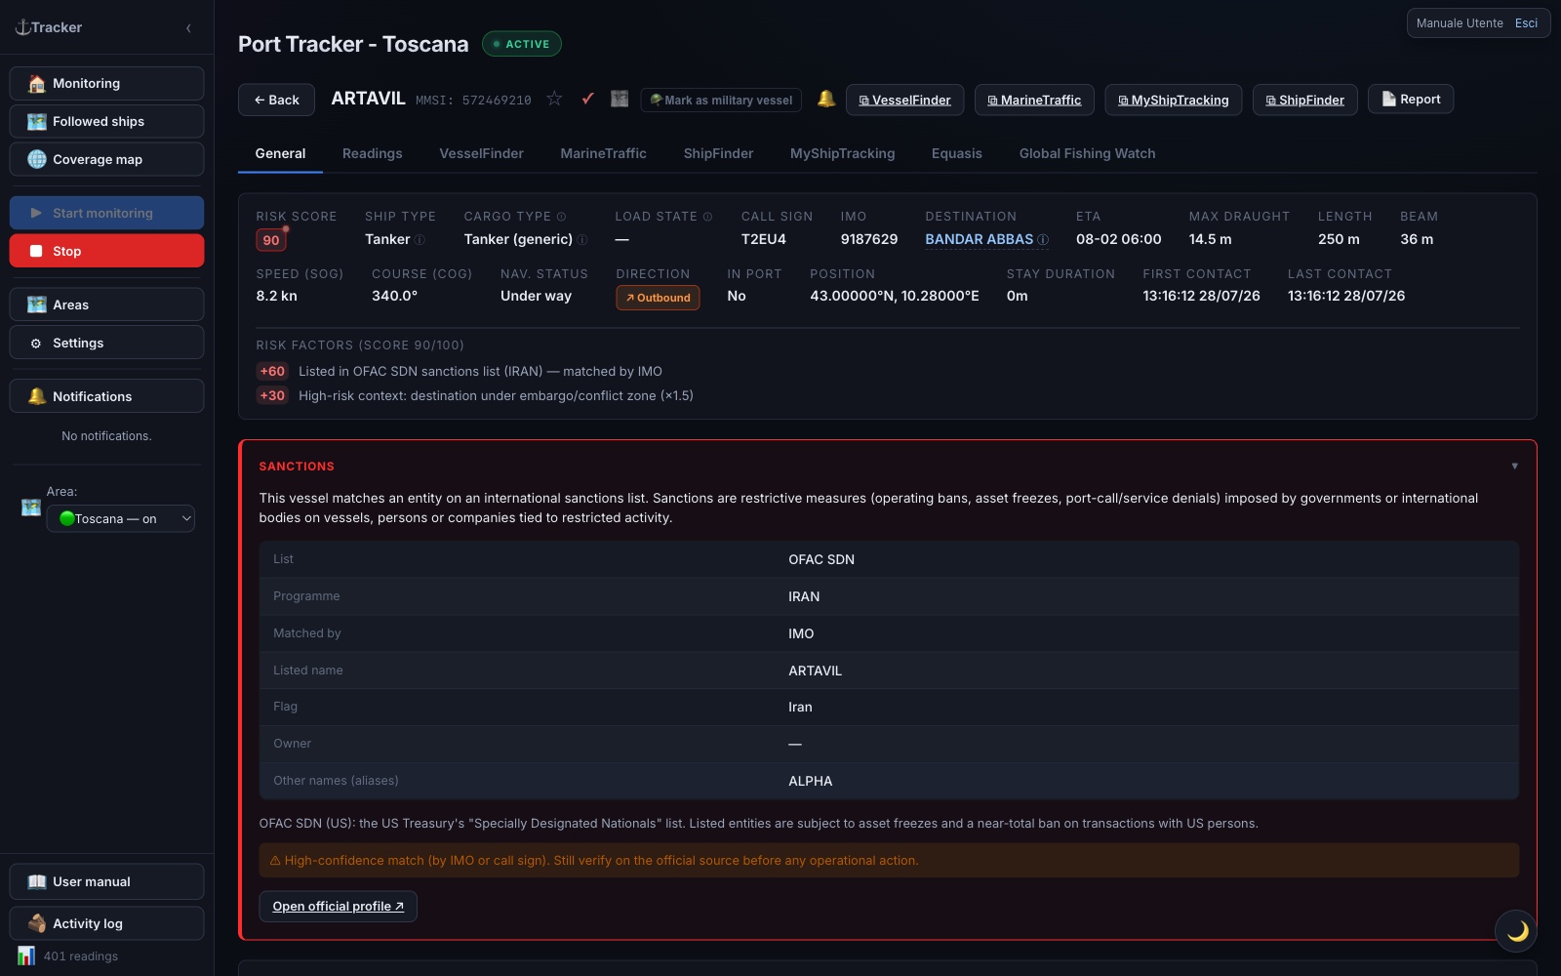Click the bell alert icon for ARTAVIL
The height and width of the screenshot is (976, 1561).
click(826, 99)
